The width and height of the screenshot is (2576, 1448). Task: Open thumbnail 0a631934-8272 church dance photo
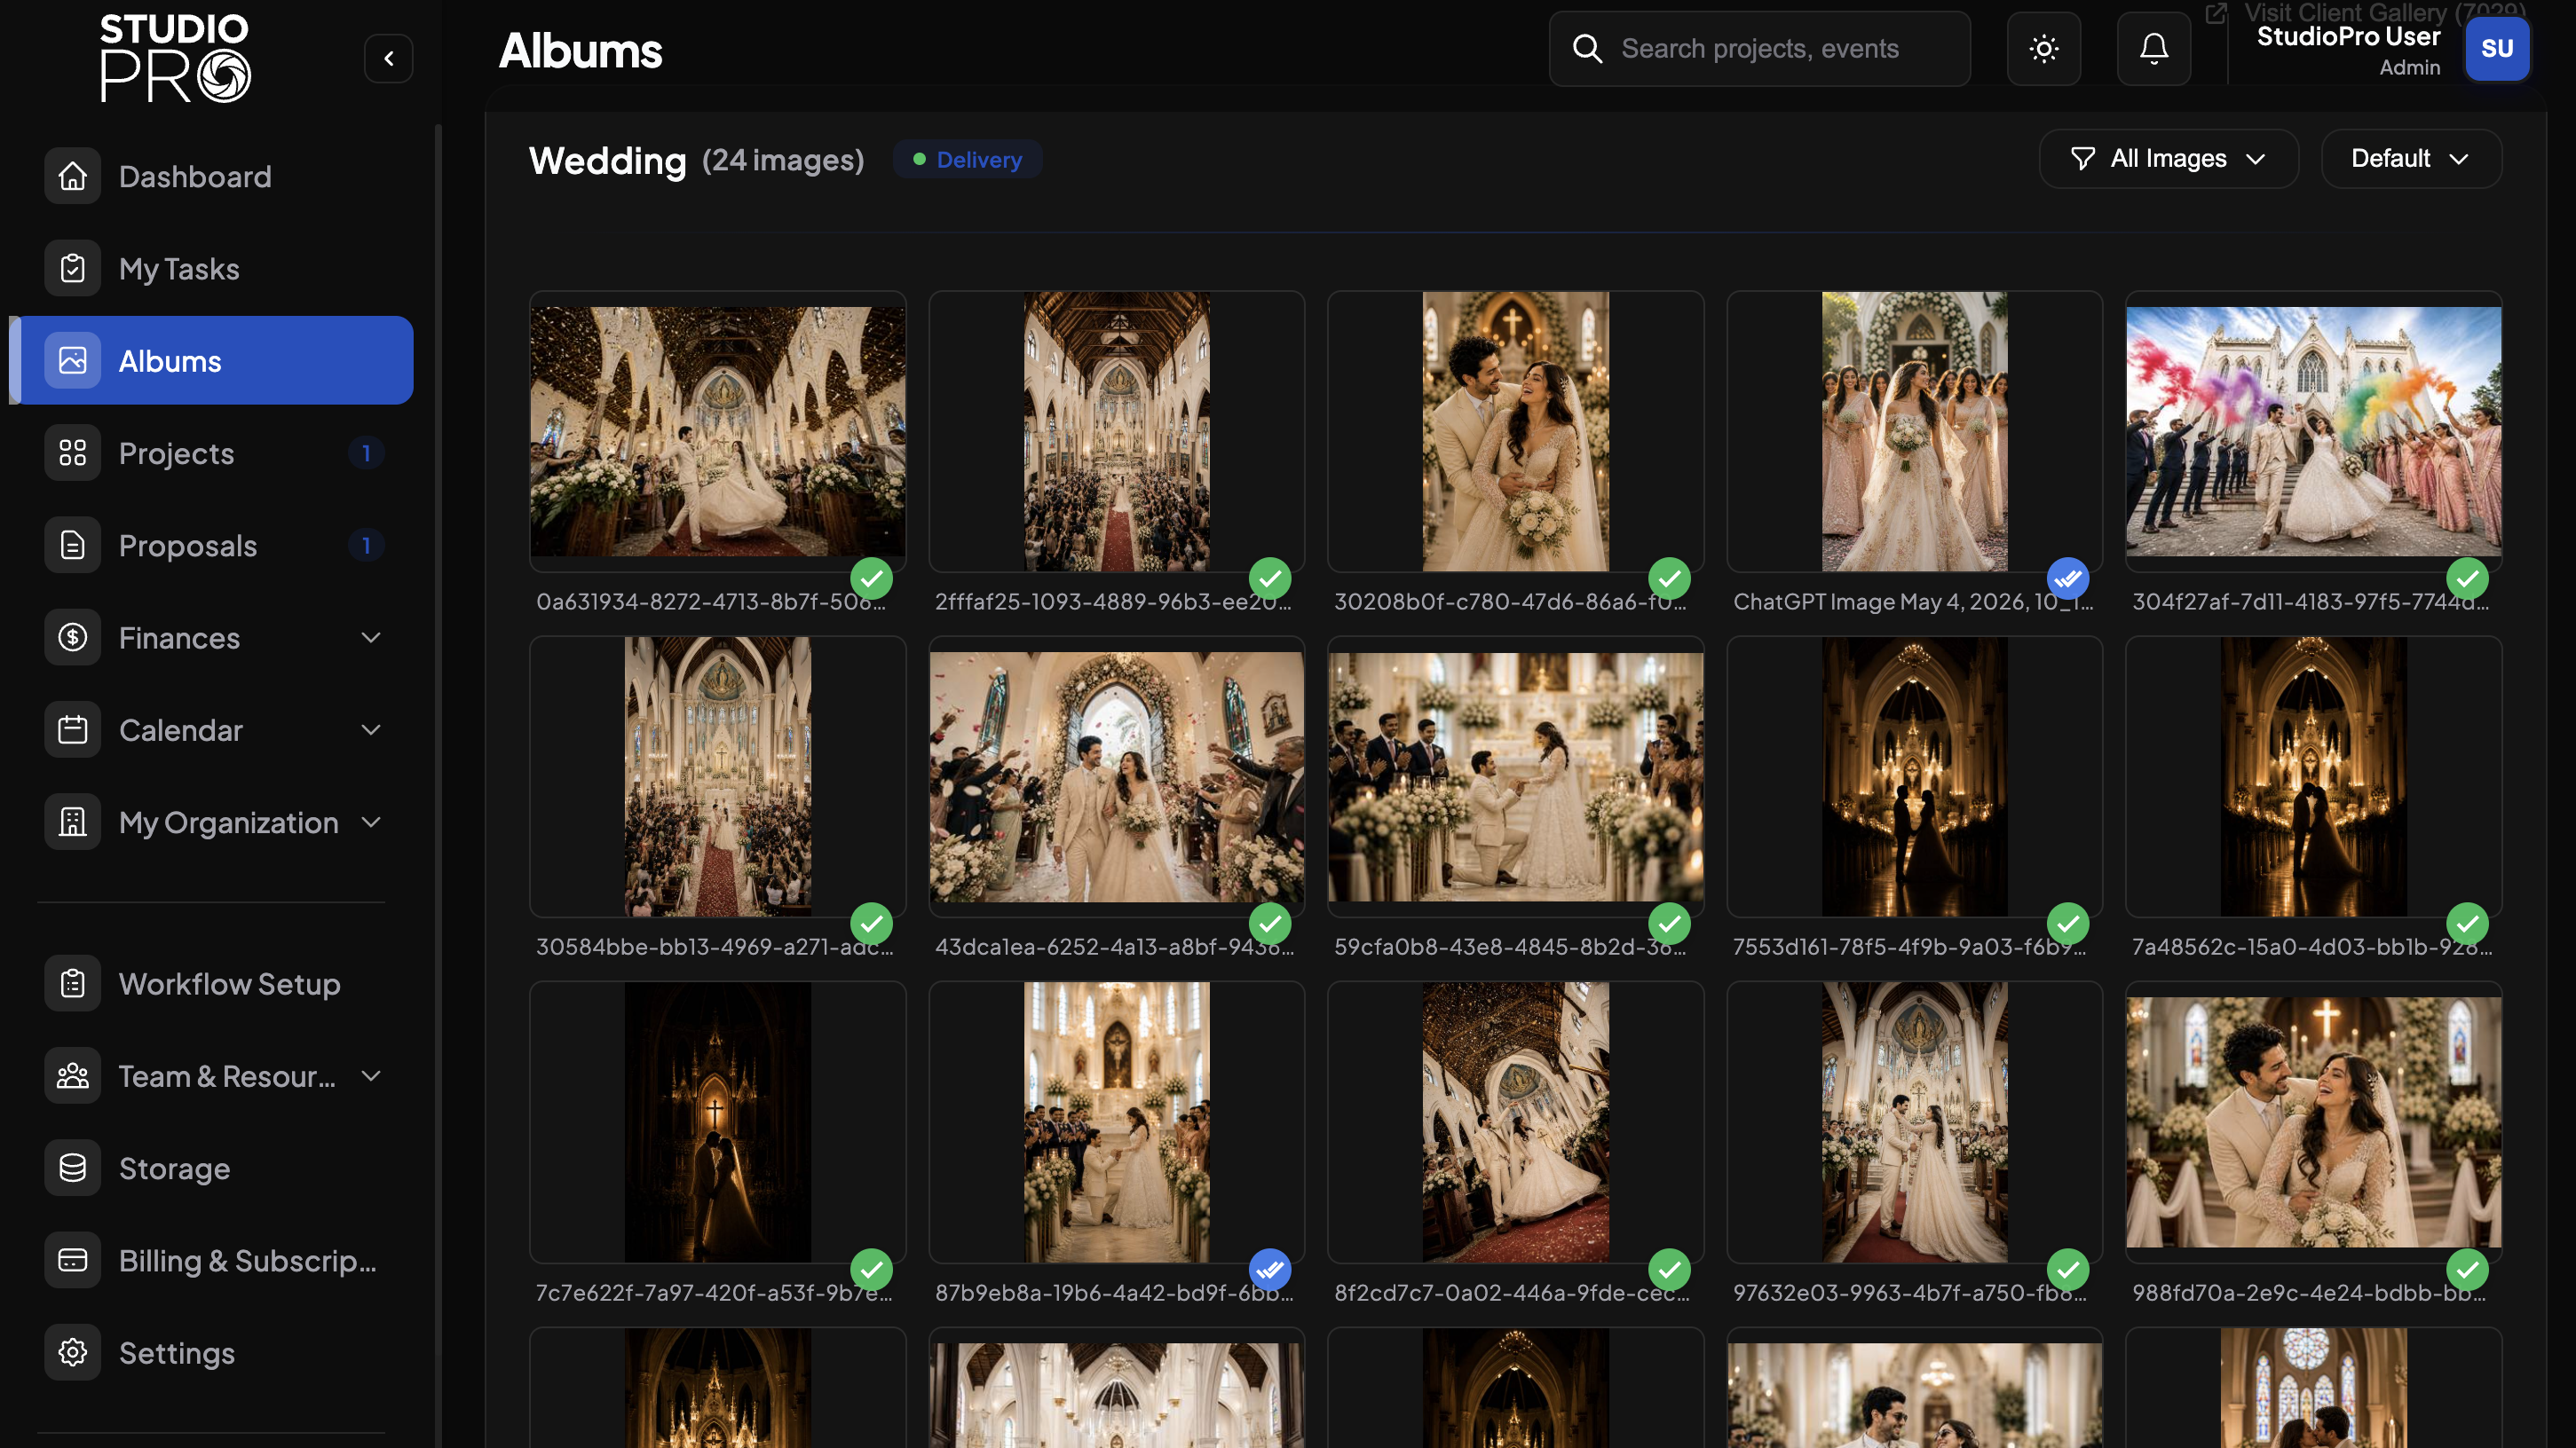(x=717, y=430)
